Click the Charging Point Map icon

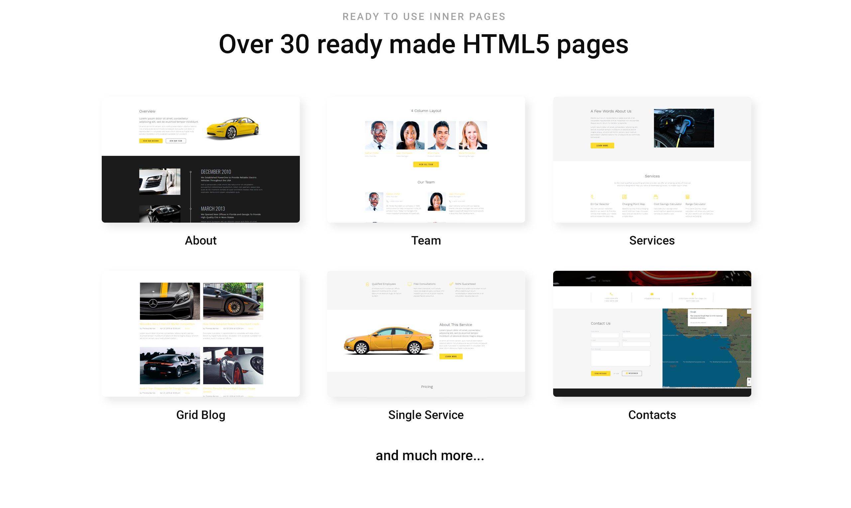point(624,197)
